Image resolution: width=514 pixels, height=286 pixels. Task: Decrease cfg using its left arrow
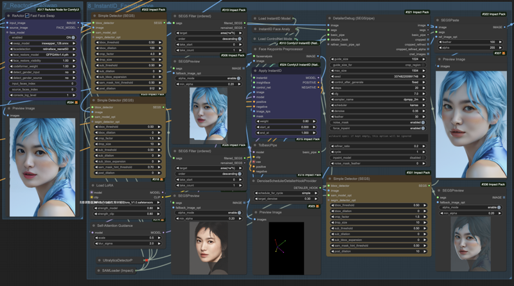[x=332, y=94]
